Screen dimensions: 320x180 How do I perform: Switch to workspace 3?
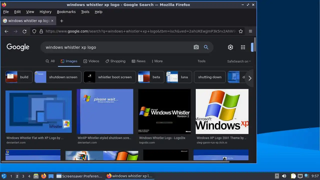pos(23,176)
